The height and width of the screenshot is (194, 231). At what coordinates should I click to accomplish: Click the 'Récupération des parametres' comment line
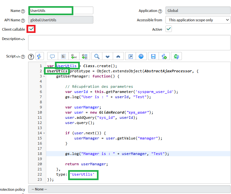click(99, 87)
